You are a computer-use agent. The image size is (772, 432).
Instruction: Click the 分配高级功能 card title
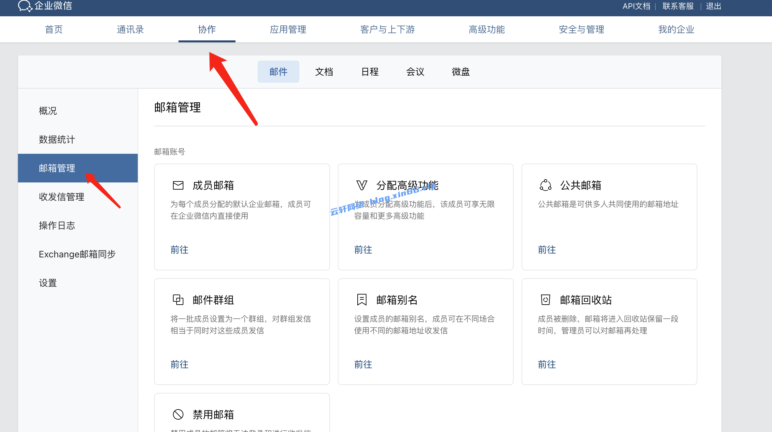407,185
